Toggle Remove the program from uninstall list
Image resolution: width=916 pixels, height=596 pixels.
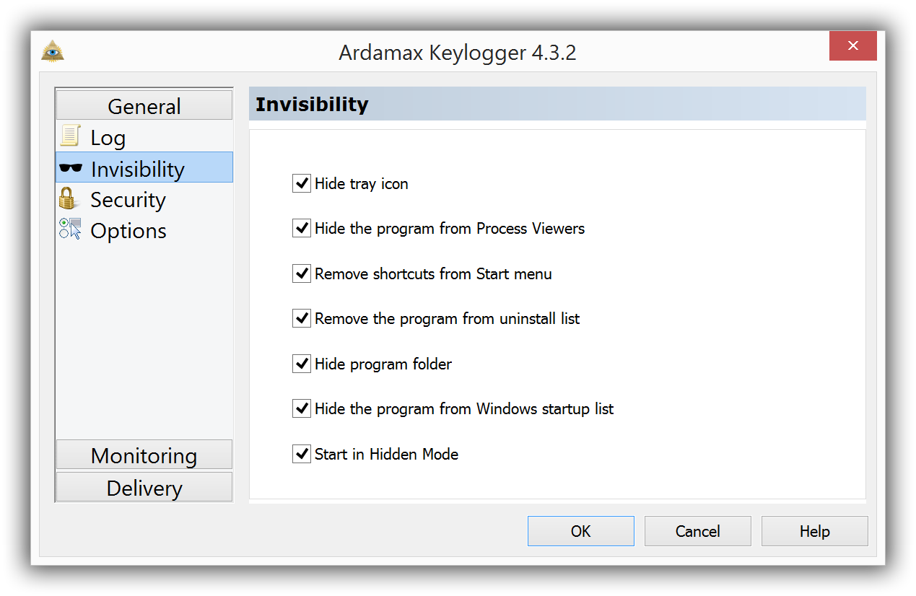[x=301, y=318]
